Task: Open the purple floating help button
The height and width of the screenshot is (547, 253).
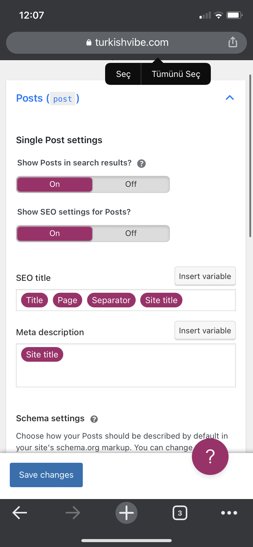Action: coord(210,457)
